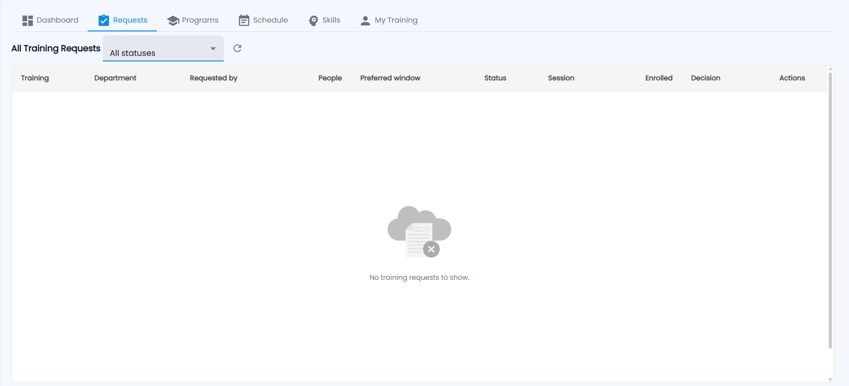This screenshot has width=849, height=386.
Task: Click the Schedule calendar icon
Action: tap(244, 20)
